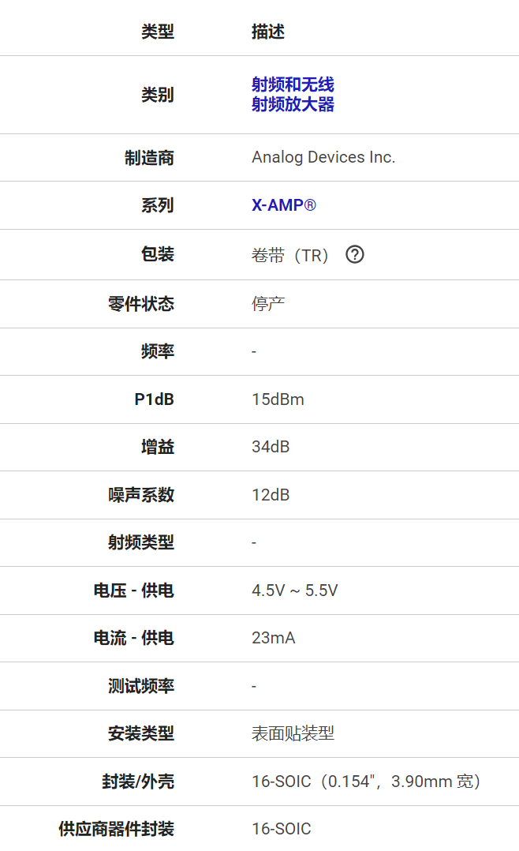Click the 4.5V ~ 5.5V supply voltage value
The width and height of the screenshot is (519, 851).
294,590
